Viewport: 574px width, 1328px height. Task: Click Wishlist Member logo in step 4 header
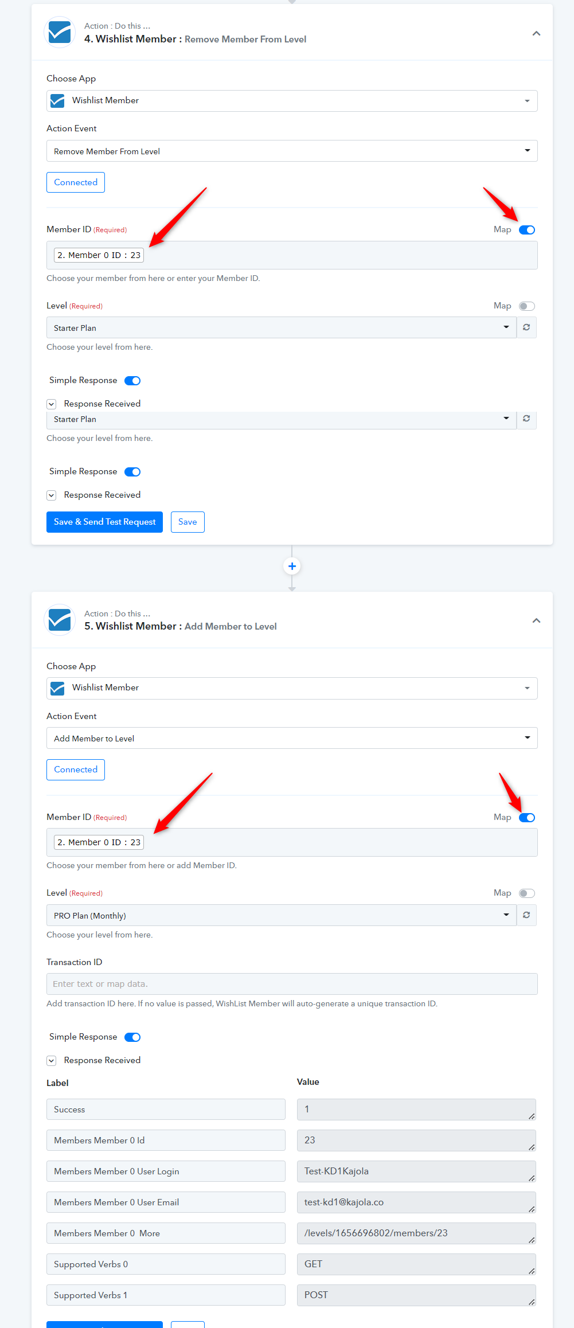60,32
